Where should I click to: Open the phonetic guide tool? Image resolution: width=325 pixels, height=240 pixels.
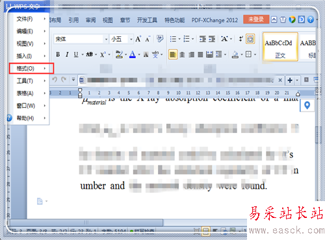coord(155,54)
